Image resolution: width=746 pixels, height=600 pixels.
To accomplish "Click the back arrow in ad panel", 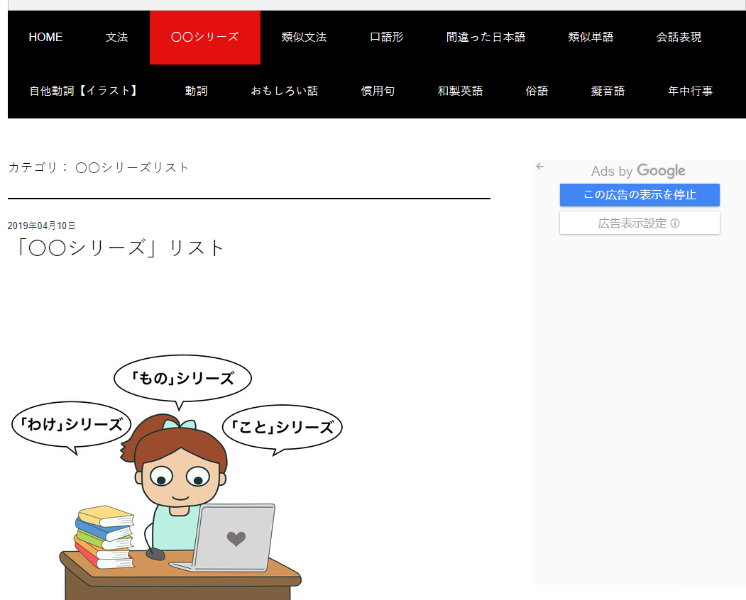I will click(x=539, y=167).
